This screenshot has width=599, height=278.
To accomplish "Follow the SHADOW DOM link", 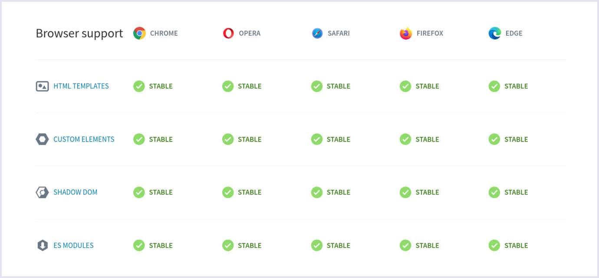I will pos(76,192).
